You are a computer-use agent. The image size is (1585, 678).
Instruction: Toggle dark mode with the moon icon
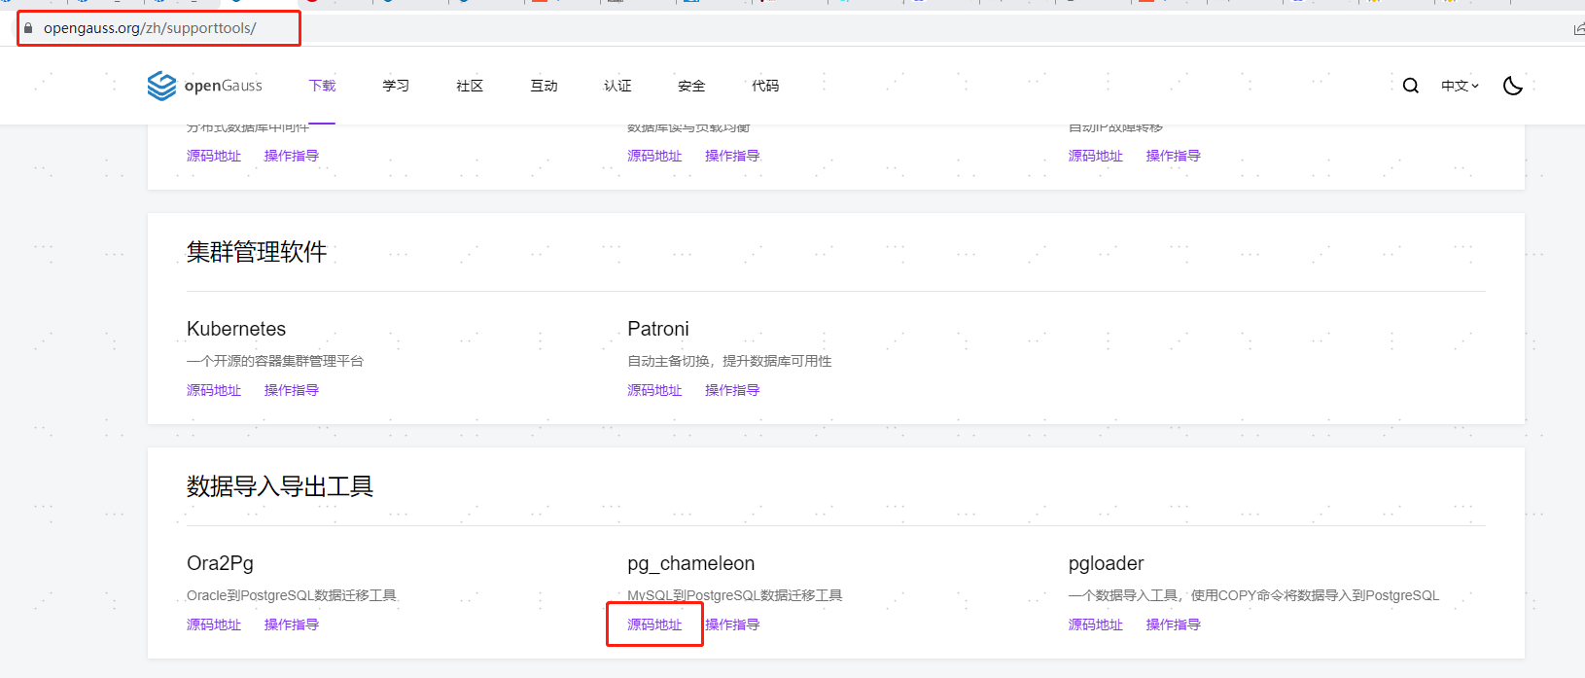tap(1512, 86)
